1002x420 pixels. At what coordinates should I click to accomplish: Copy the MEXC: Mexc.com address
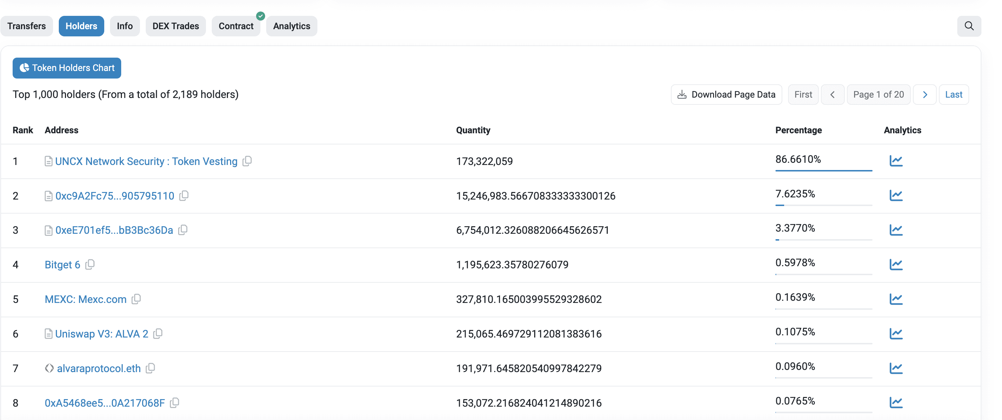tap(136, 299)
